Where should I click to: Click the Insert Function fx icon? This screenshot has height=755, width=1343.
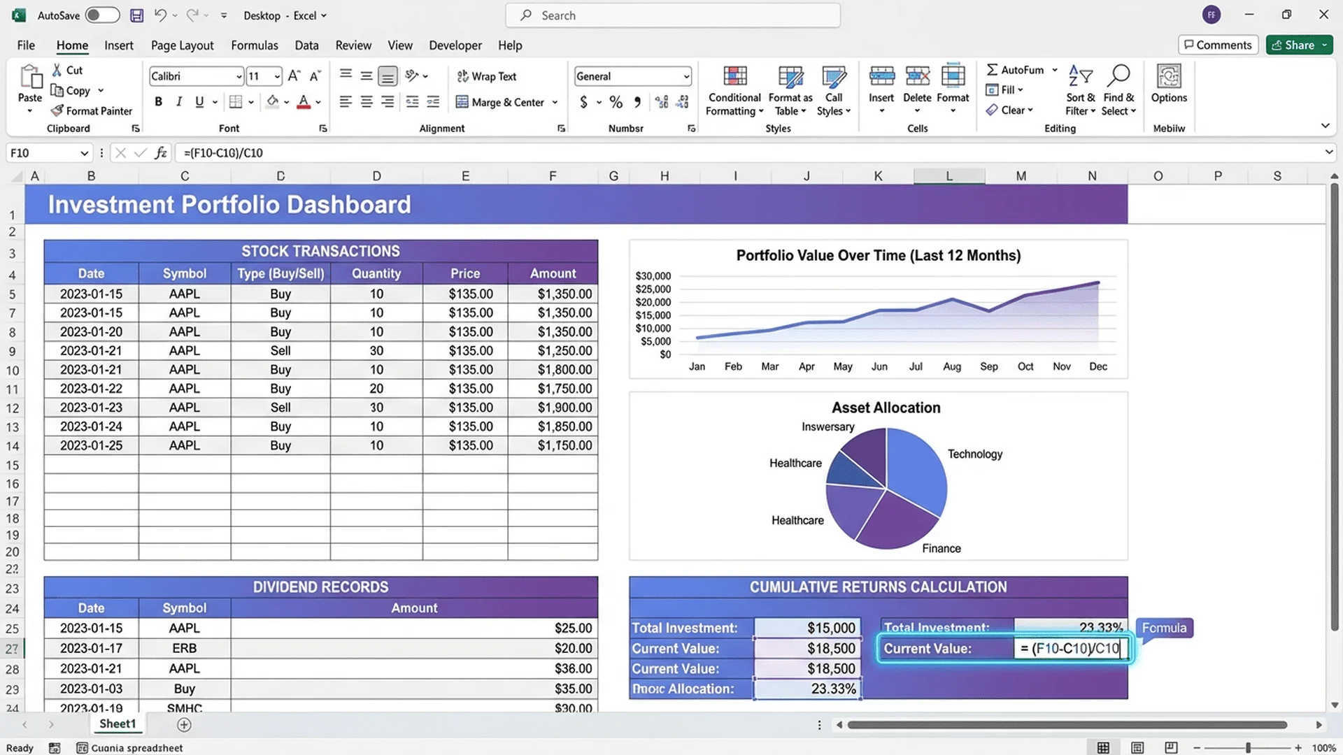[x=161, y=153]
